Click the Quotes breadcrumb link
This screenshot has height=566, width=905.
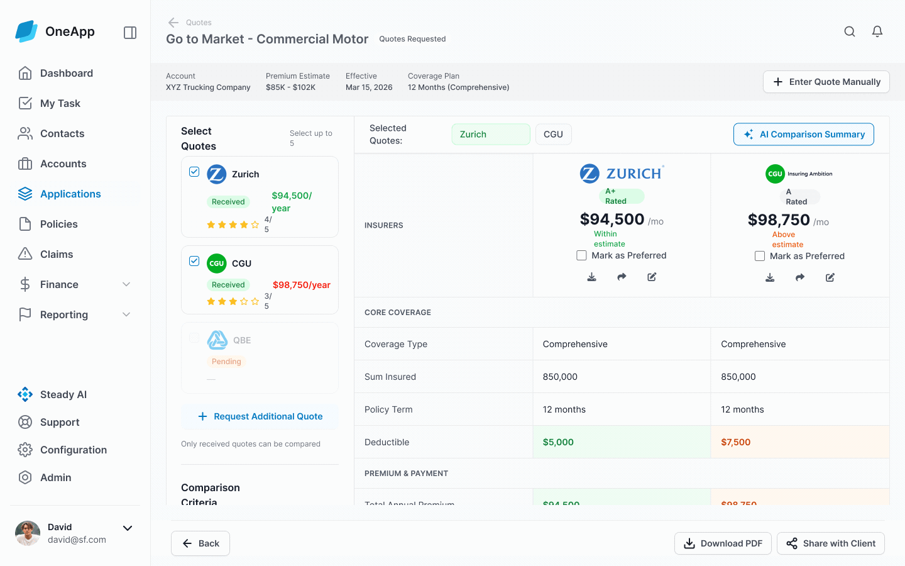tap(199, 23)
